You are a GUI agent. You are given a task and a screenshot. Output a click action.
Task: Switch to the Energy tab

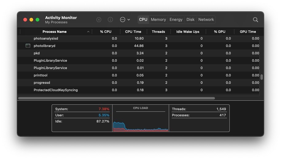[176, 20]
